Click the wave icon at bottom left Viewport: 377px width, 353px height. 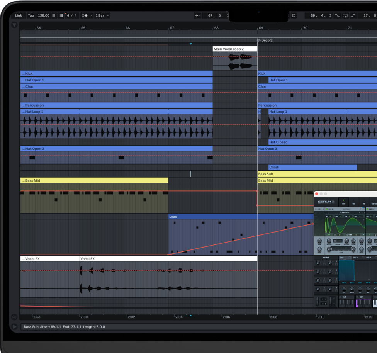coord(14,317)
